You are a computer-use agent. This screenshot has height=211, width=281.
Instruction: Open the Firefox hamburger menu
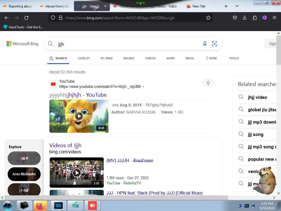[x=274, y=18]
